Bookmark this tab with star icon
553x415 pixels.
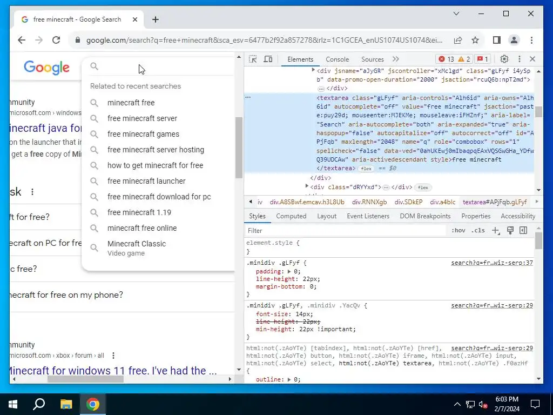point(475,40)
